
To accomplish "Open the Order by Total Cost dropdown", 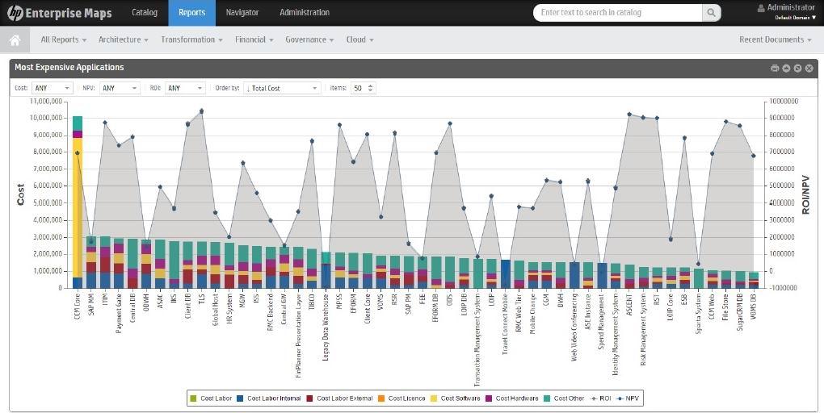I will pos(282,88).
